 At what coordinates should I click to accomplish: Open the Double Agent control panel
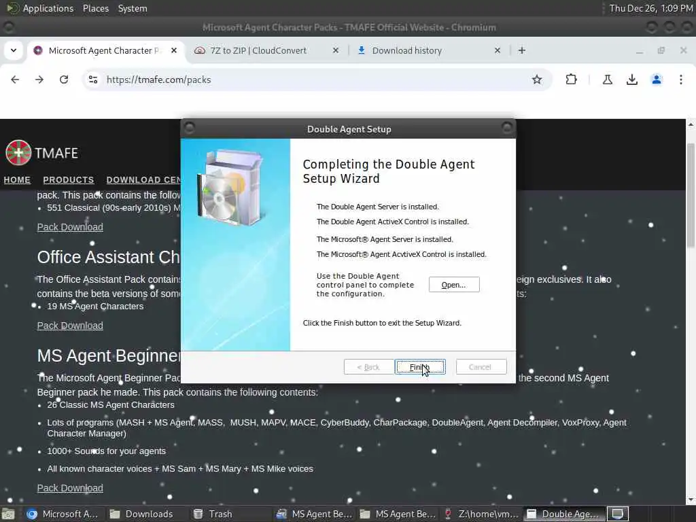tap(454, 285)
